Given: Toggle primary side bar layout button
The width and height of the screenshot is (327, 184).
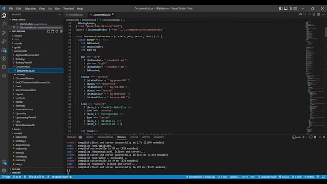Looking at the screenshot, I should pyautogui.click(x=281, y=8).
